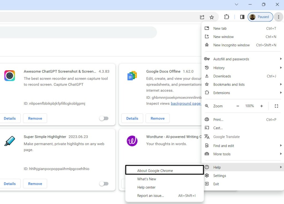Click the extensions search field

coord(78,32)
